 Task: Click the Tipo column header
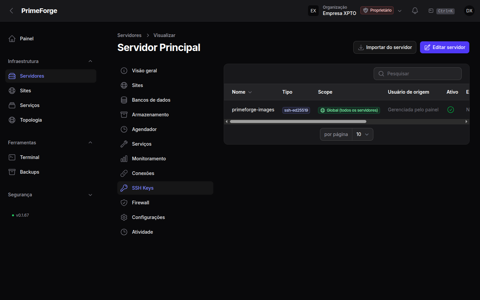287,92
